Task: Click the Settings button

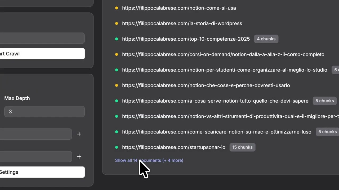Action: point(42,172)
